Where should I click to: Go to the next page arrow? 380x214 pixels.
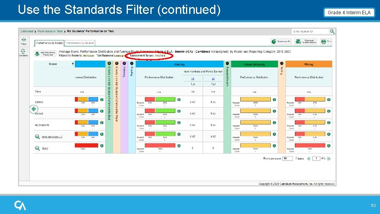[x=329, y=159]
